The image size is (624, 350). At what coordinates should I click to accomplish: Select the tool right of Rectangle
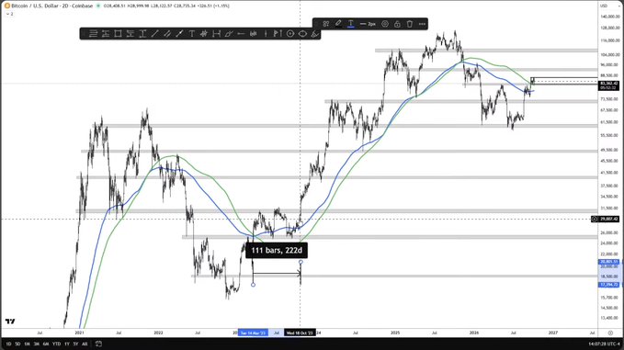pyautogui.click(x=130, y=34)
